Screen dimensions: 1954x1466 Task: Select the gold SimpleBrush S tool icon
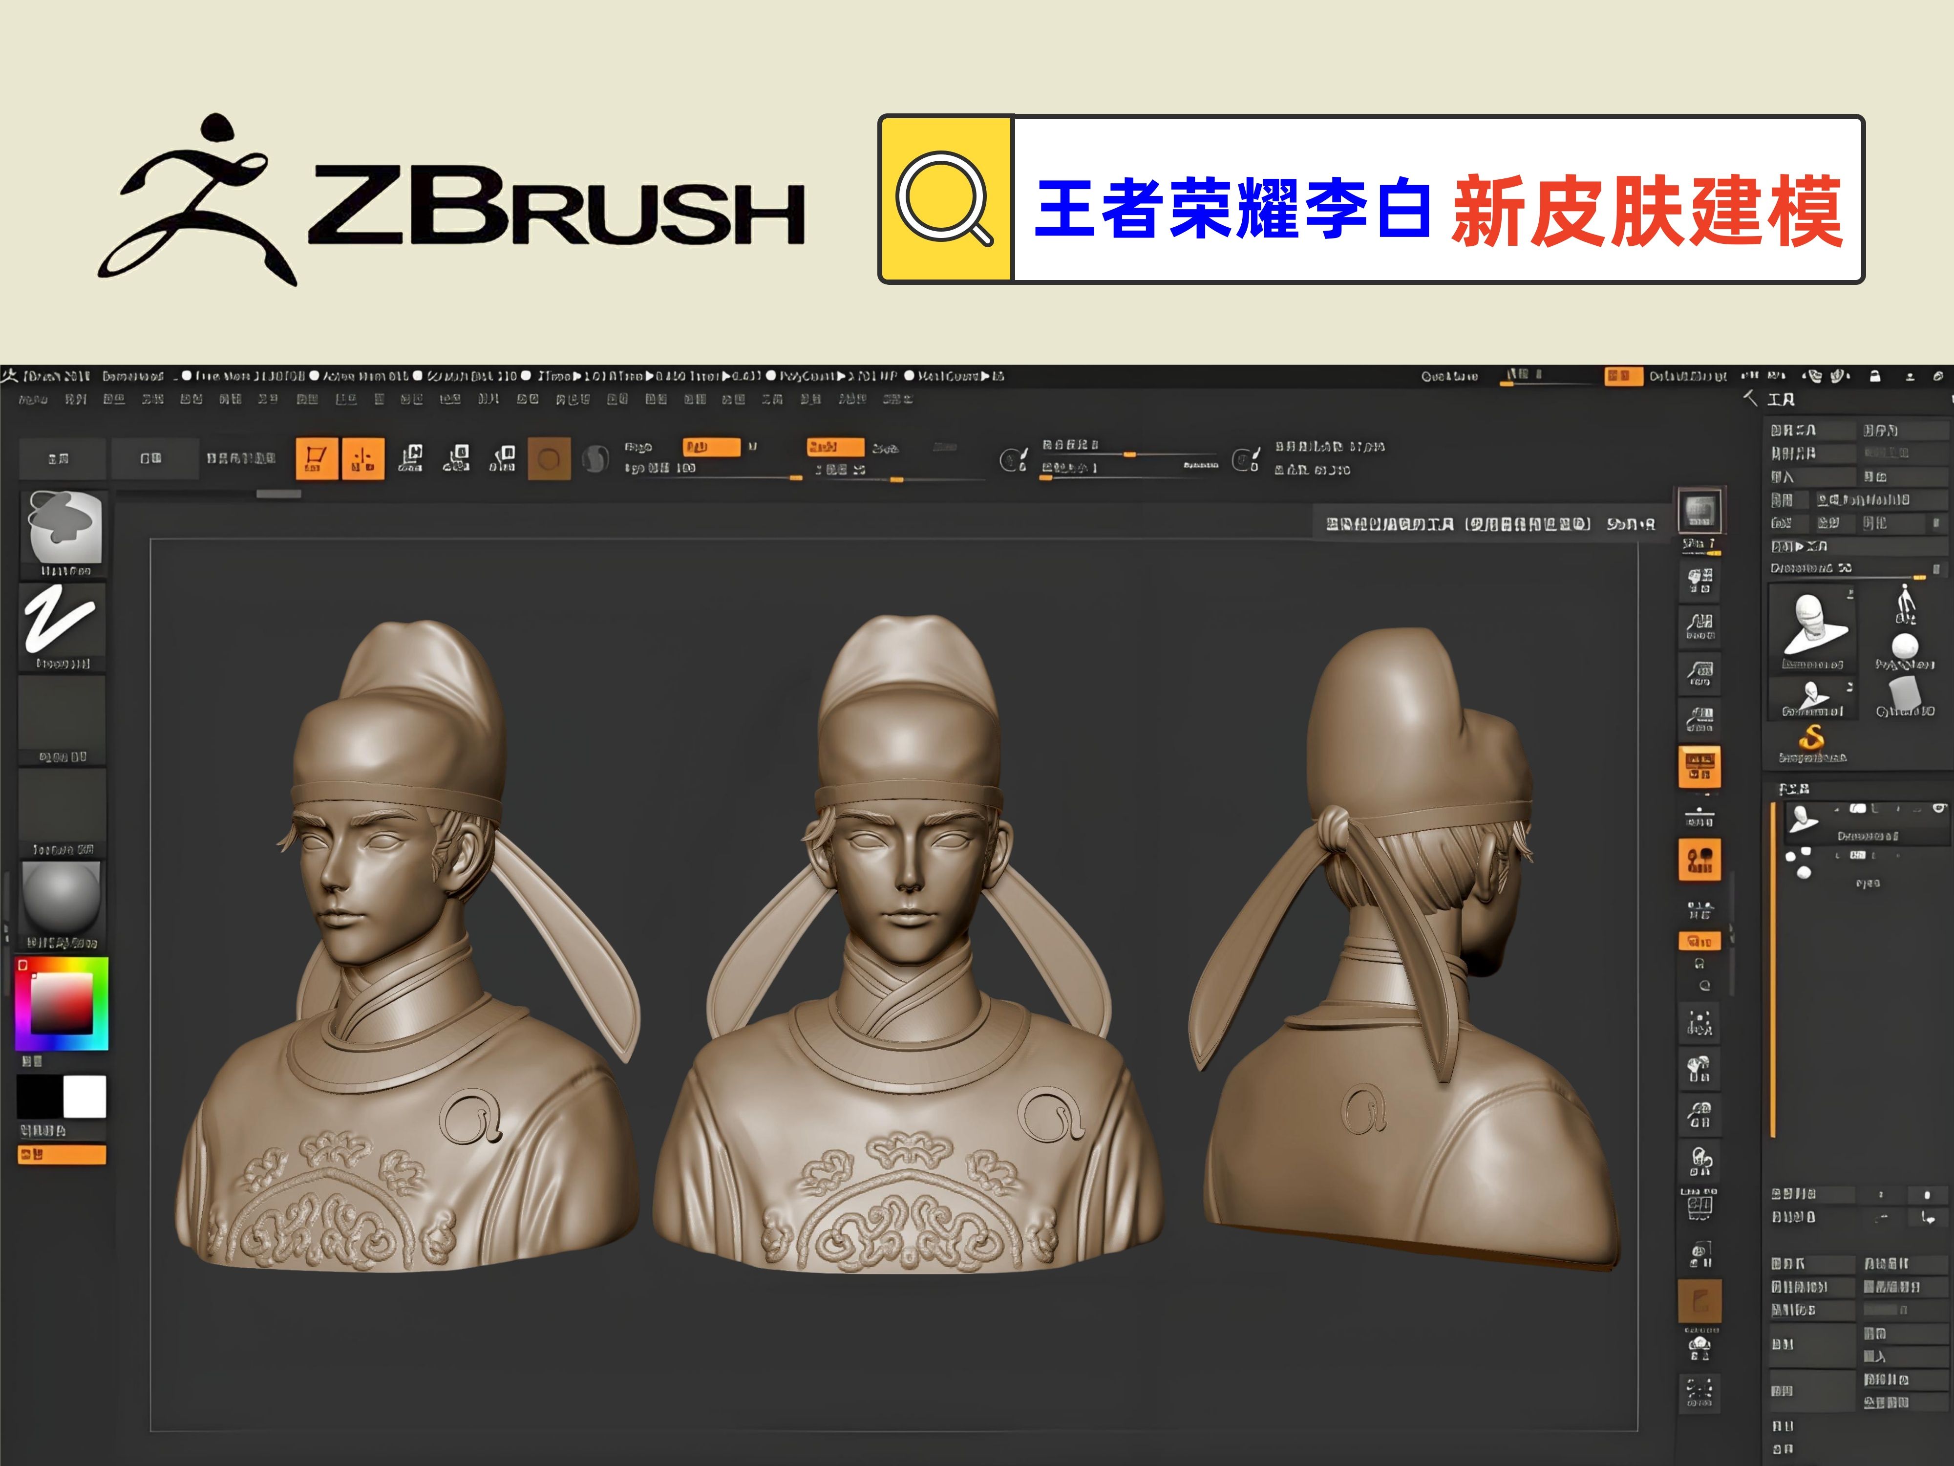tap(1813, 743)
